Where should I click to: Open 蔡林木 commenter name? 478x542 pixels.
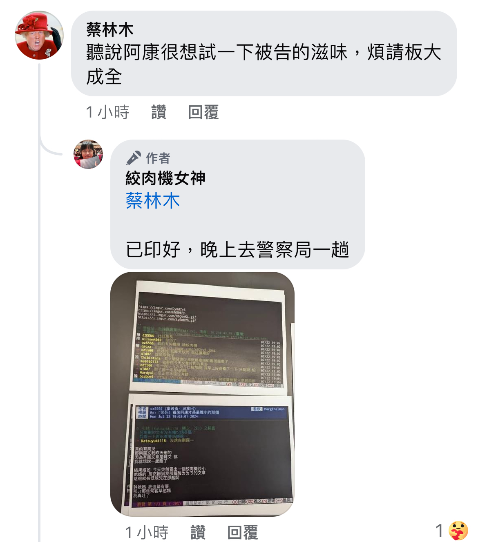point(110,30)
